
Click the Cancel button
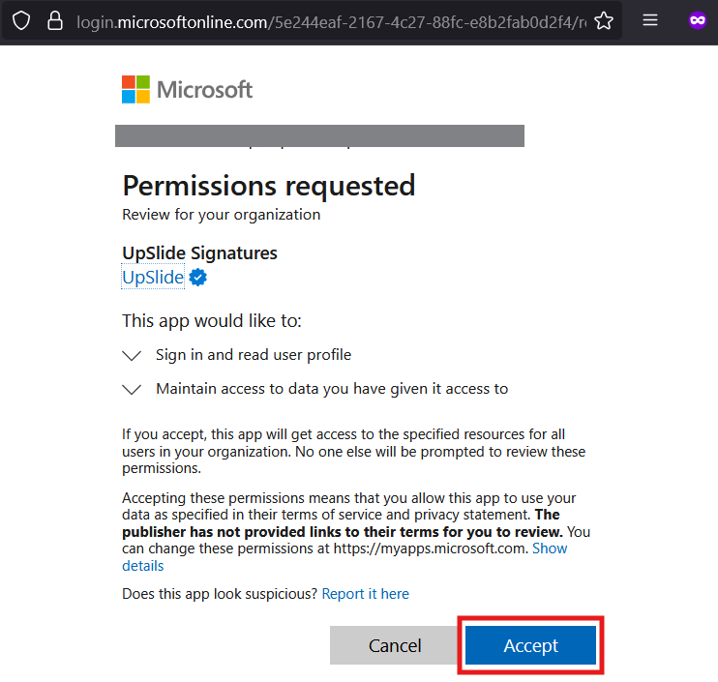[394, 645]
